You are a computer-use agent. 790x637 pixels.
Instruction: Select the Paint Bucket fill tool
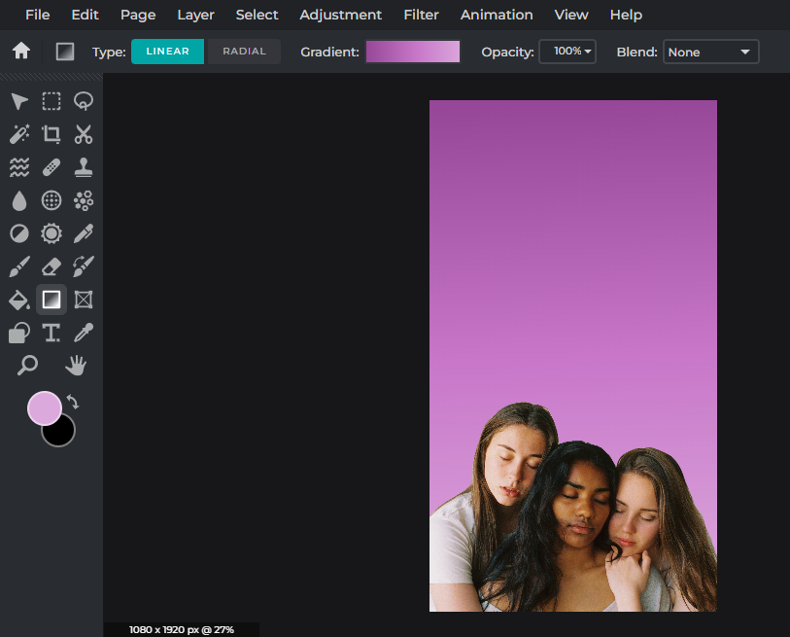click(x=18, y=300)
